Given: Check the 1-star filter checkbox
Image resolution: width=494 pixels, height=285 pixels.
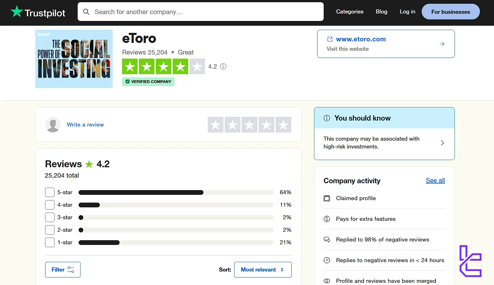Looking at the screenshot, I should (x=50, y=242).
